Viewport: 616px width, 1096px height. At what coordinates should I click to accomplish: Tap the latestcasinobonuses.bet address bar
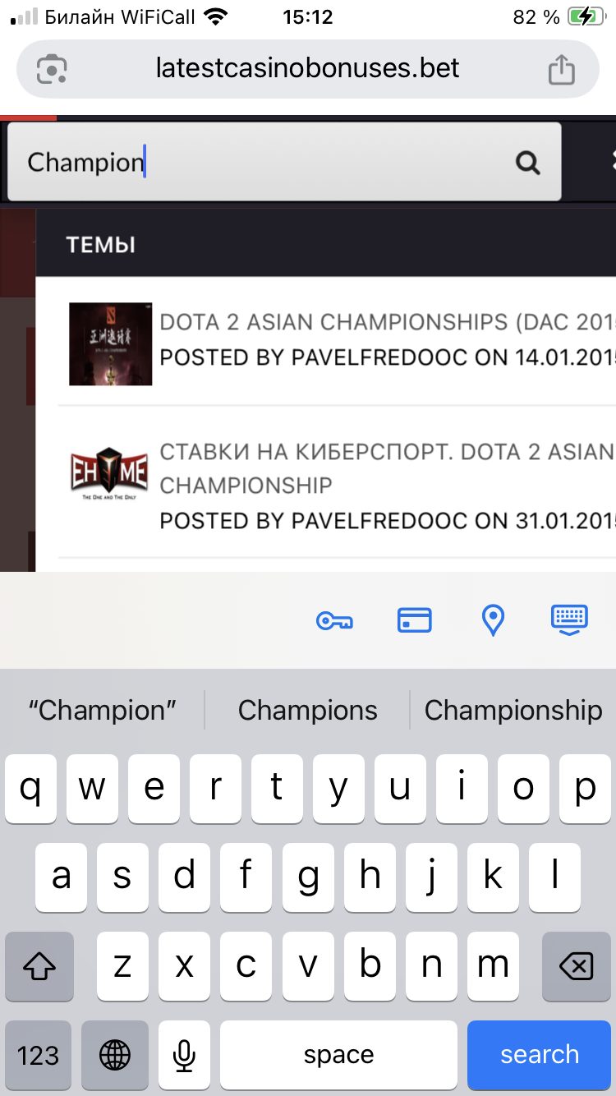(x=308, y=69)
